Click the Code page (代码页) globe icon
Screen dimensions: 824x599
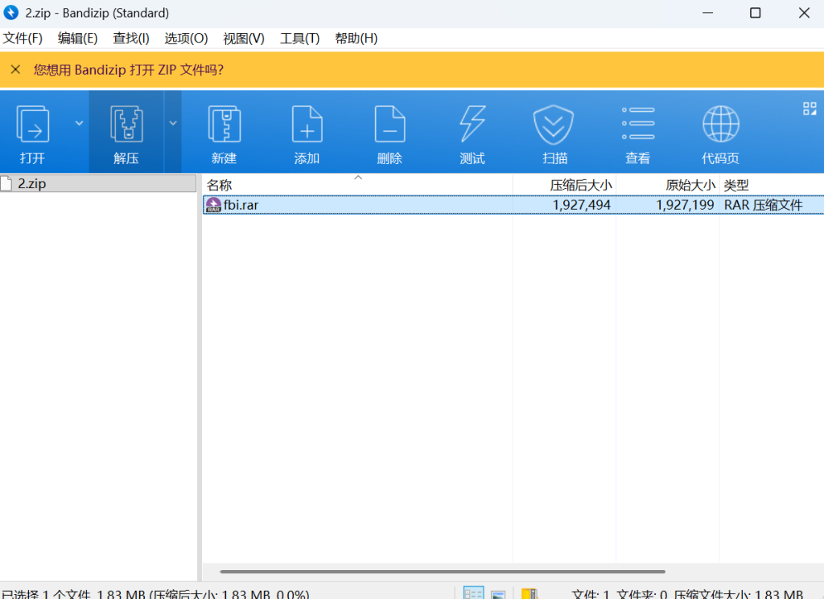click(x=720, y=125)
